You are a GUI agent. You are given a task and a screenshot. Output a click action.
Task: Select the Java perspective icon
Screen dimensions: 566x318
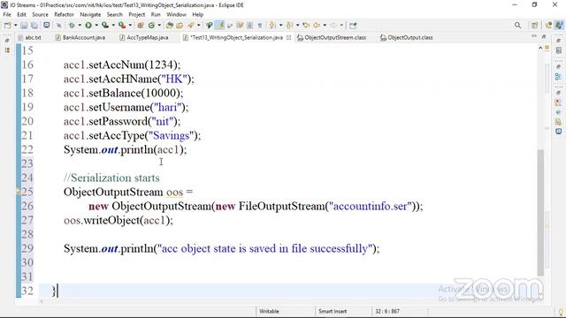coord(559,26)
